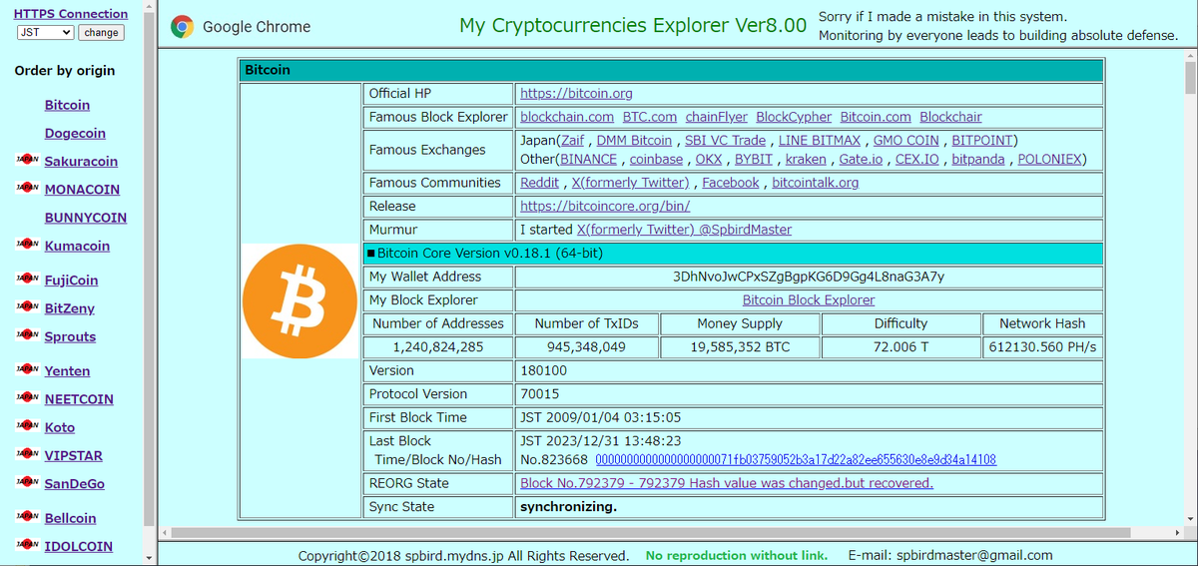Click the Japan flag beside Sakuracoin

tap(27, 160)
